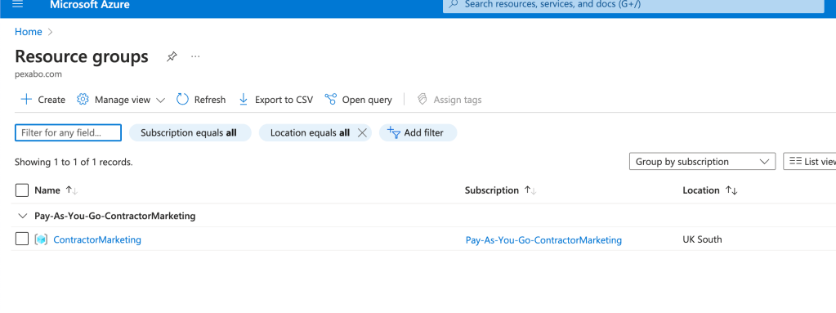Viewport: 836px width, 313px height.
Task: Click the pexabo.com directory label
Action: (x=38, y=74)
